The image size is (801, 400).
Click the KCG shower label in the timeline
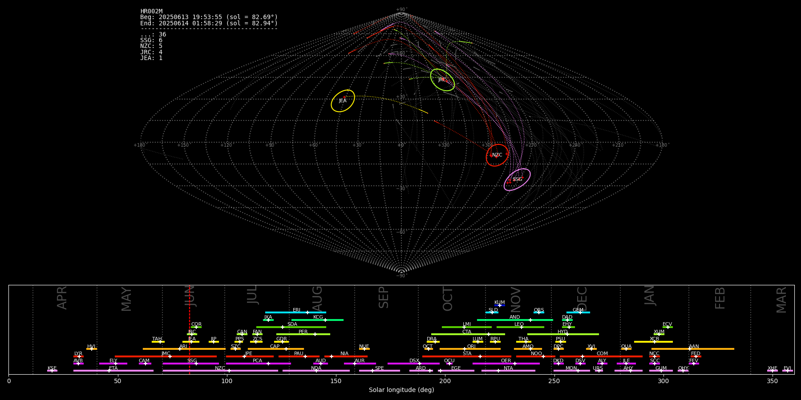[318, 317]
